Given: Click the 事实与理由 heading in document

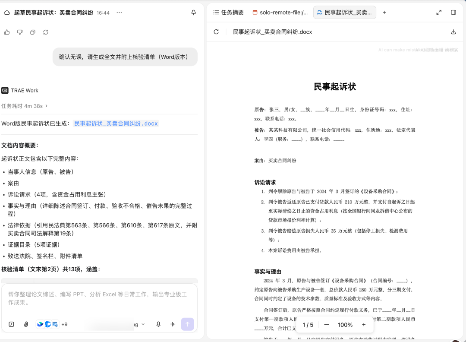Looking at the screenshot, I should coord(268,272).
